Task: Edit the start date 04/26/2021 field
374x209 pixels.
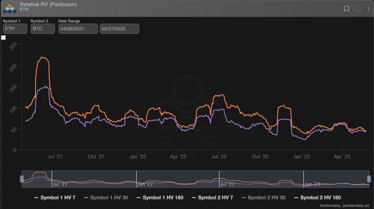Action: tap(78, 29)
